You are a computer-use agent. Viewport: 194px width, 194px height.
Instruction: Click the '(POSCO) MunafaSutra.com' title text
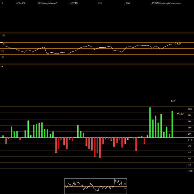166,3
